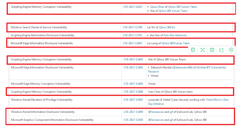Image resolution: width=240 pixels, height=135 pixels.
Task: Open reading mode page icon in floating toolbar
Action: 193,50
